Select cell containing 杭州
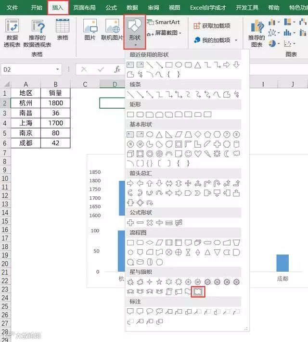This screenshot has height=342, width=308. coord(26,103)
